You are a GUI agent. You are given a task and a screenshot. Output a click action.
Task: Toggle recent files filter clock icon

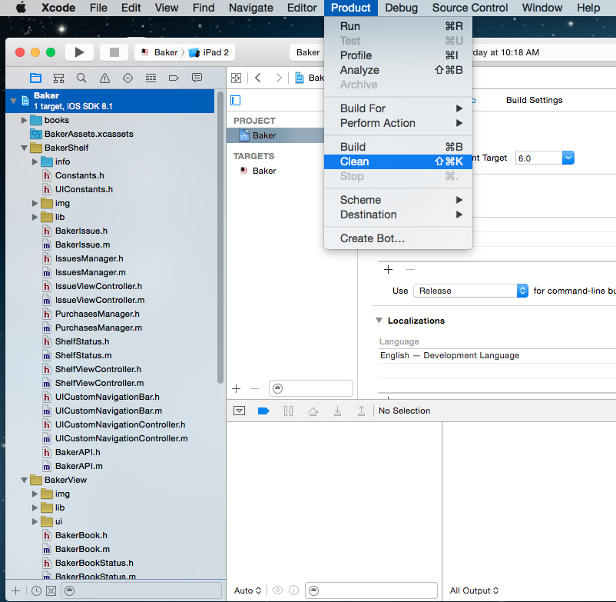(36, 590)
